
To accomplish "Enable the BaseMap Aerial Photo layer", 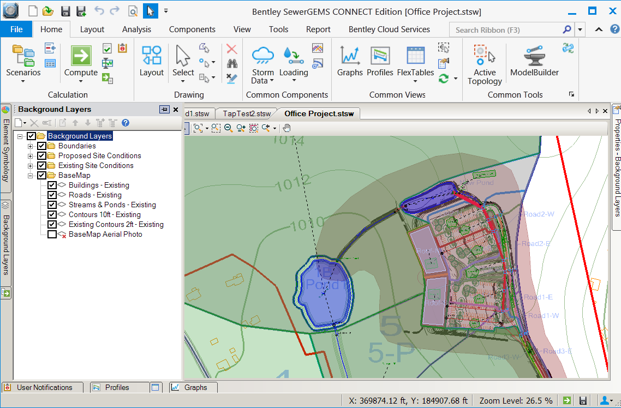I will pos(52,234).
